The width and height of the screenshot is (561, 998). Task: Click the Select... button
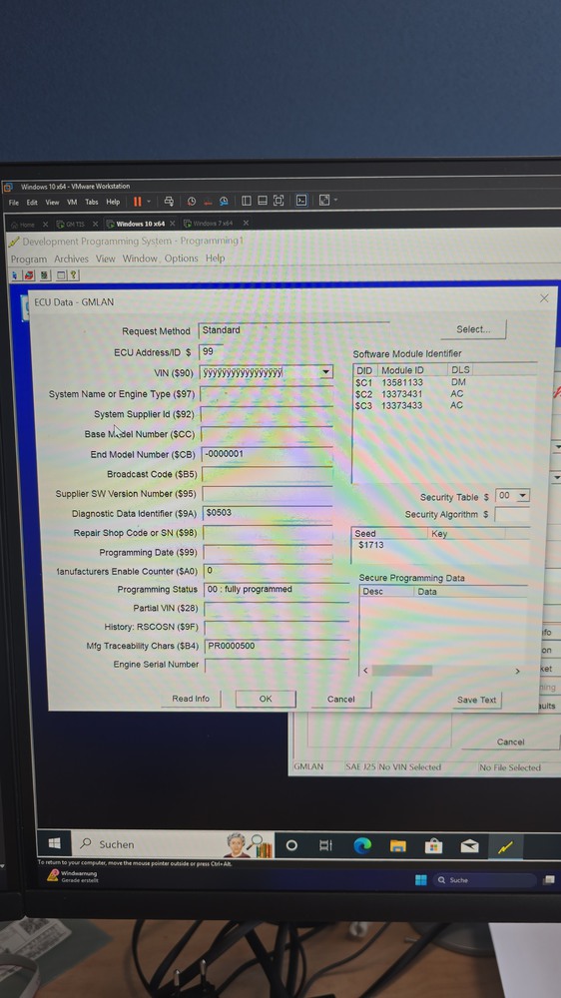coord(473,329)
